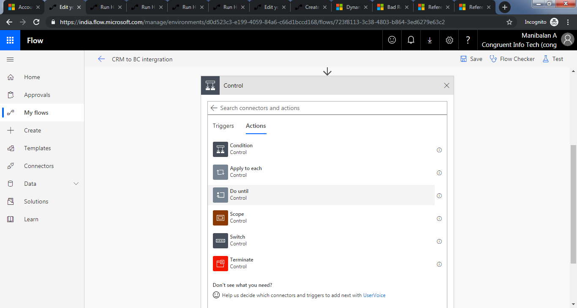The image size is (577, 308).
Task: Click the user account avatar icon
Action: click(568, 40)
